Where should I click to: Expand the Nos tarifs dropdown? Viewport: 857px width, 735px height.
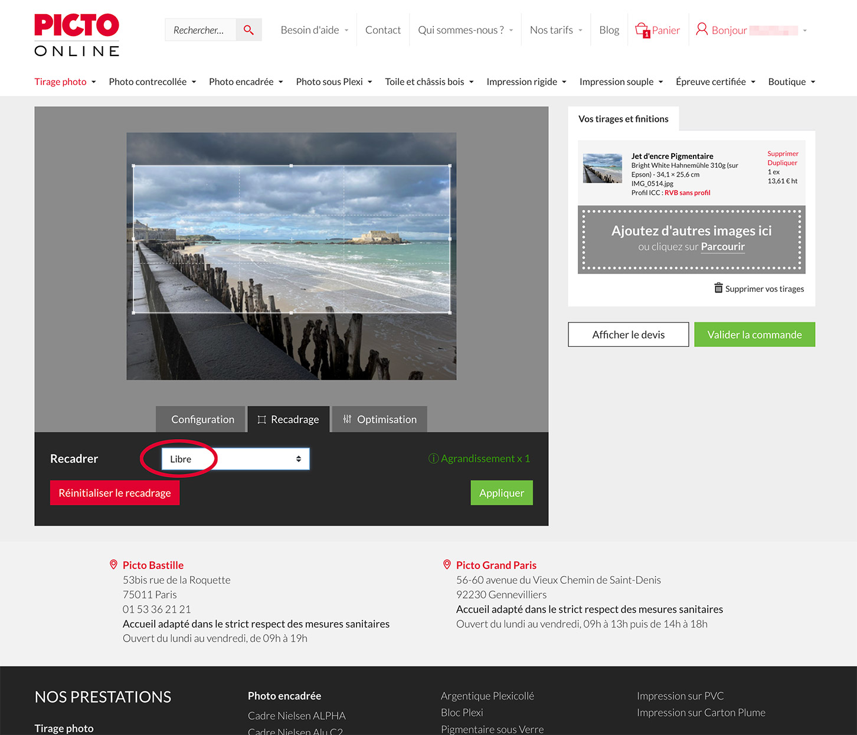[555, 30]
